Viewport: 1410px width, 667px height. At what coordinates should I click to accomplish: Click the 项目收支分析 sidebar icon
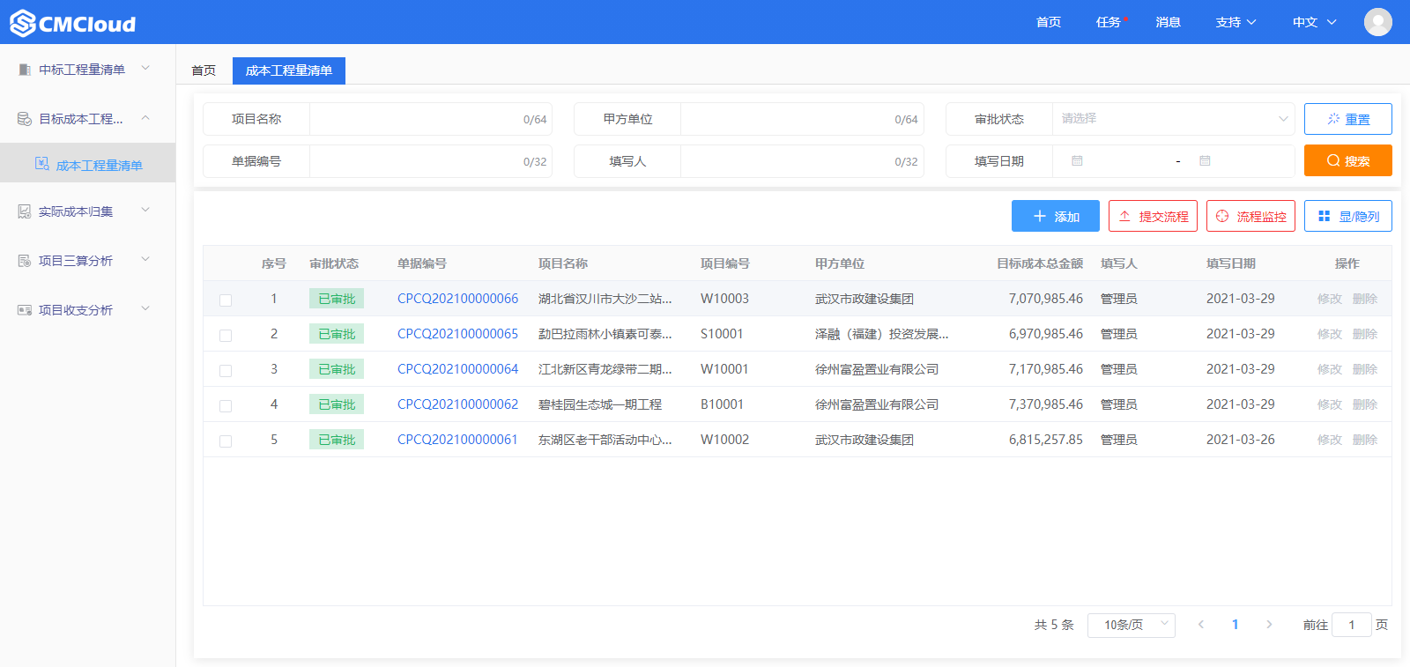(25, 310)
